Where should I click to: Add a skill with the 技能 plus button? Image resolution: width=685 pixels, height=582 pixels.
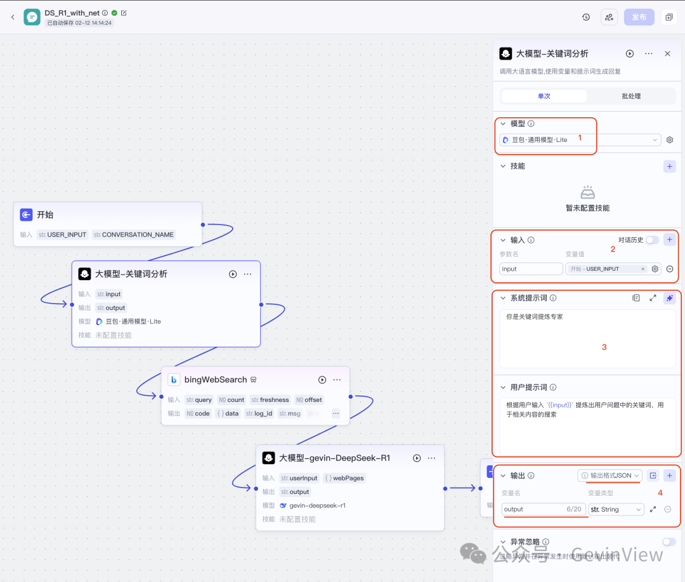(x=669, y=166)
